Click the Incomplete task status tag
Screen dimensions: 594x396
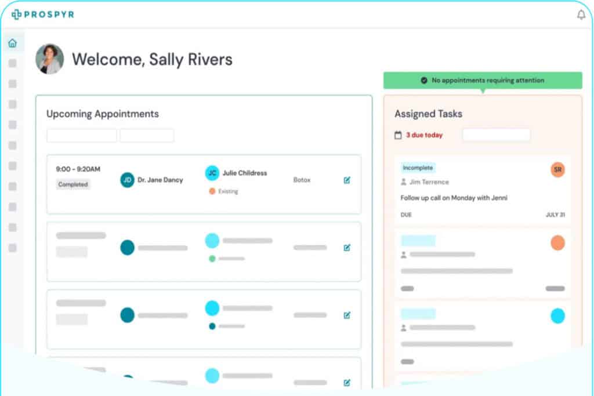click(418, 168)
